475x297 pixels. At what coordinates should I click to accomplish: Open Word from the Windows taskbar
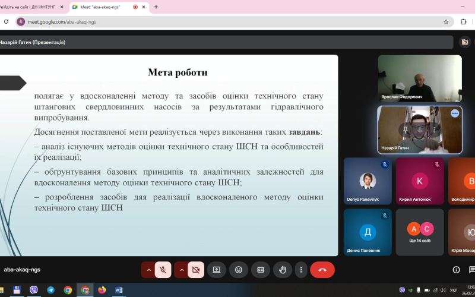point(119,290)
